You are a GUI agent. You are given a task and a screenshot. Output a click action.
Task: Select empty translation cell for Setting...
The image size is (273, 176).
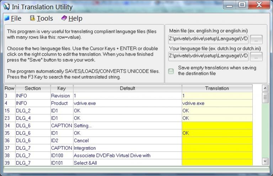click(x=217, y=125)
